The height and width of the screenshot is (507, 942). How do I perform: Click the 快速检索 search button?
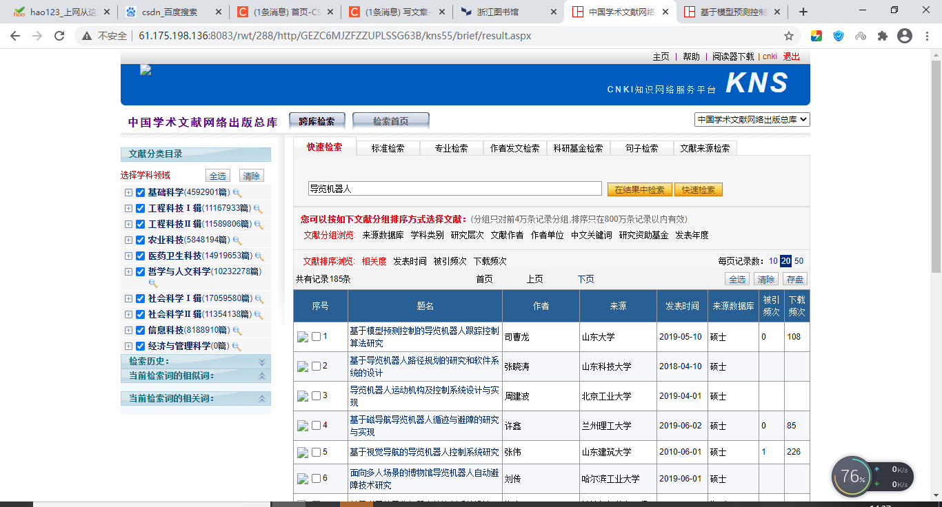(x=699, y=190)
